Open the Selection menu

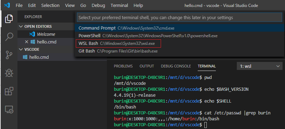(x=50, y=6)
